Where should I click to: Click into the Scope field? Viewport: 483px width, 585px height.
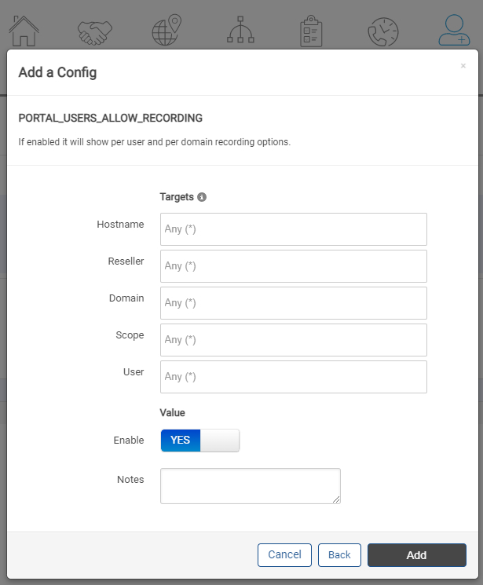pos(294,340)
